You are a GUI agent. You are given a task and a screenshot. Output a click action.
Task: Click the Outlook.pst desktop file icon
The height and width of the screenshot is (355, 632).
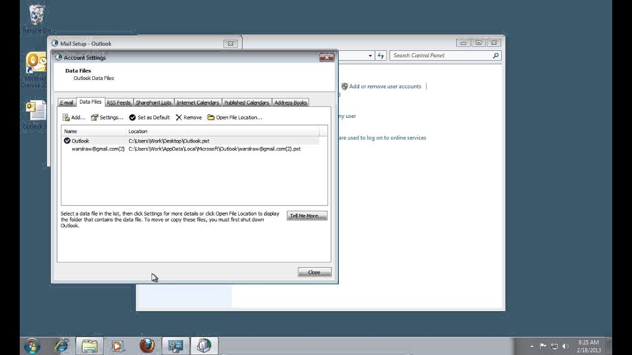pos(35,114)
